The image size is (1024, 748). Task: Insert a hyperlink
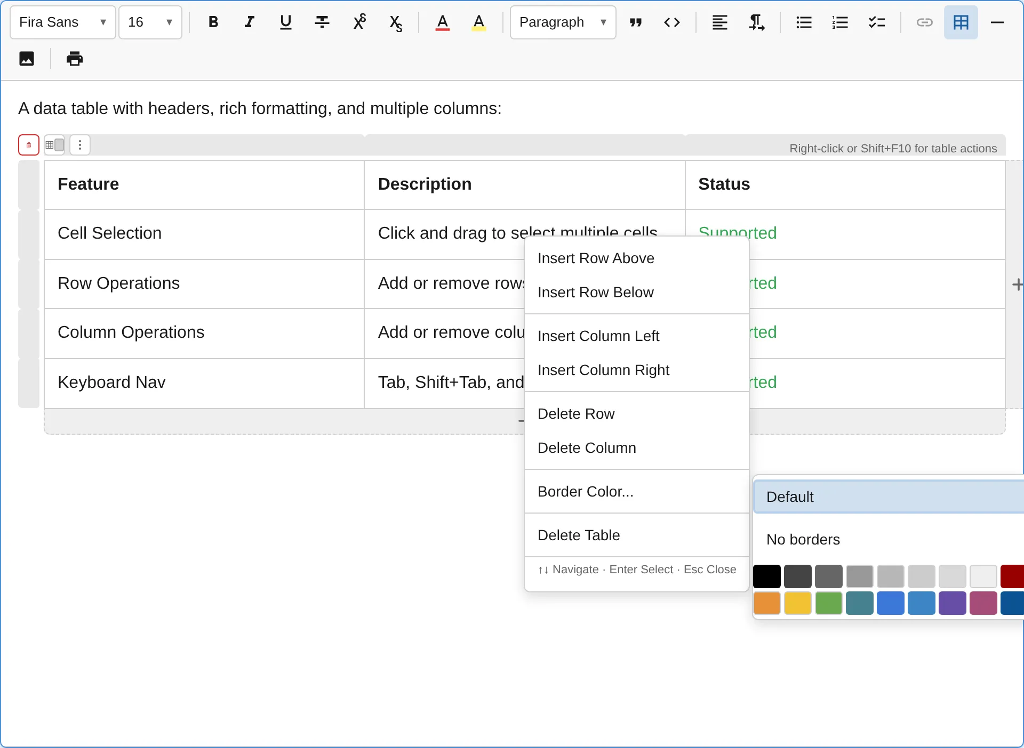tap(925, 22)
